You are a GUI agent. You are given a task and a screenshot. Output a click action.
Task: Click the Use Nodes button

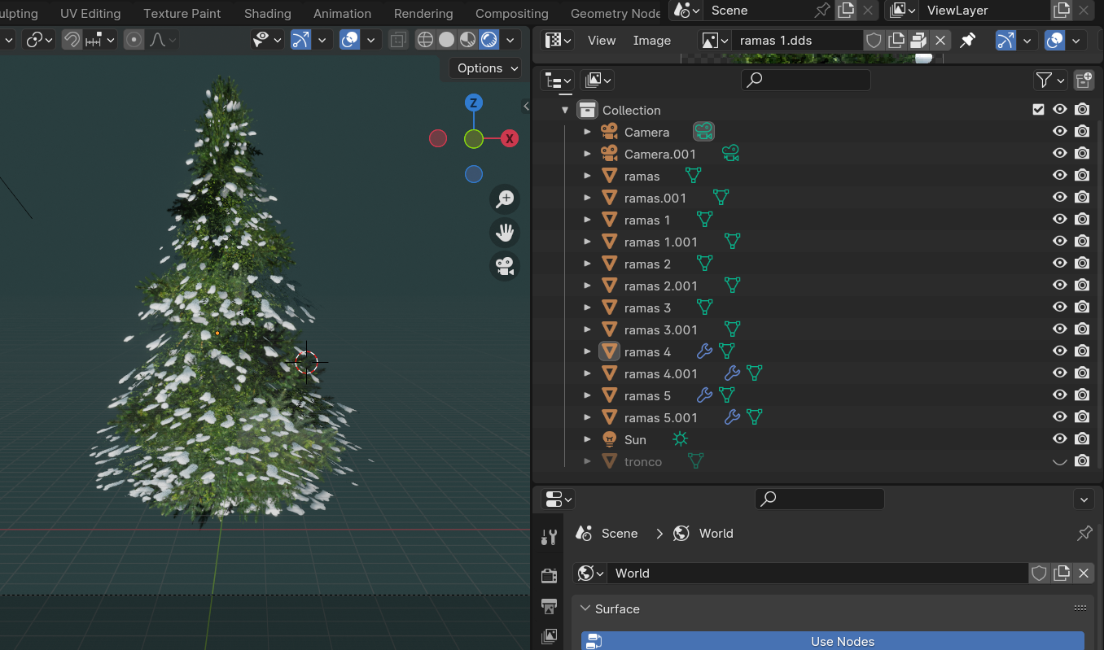833,641
